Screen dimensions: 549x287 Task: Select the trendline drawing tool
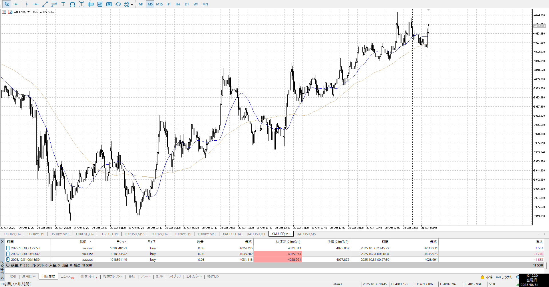[45, 4]
